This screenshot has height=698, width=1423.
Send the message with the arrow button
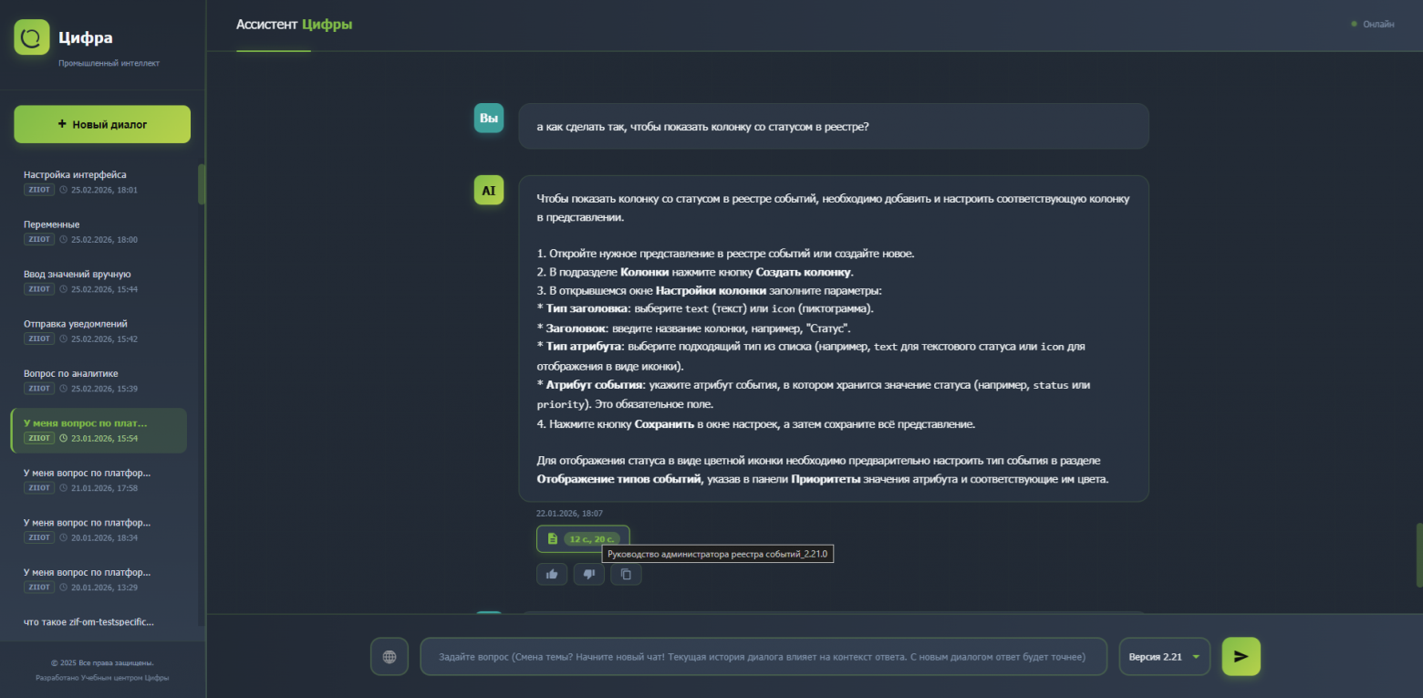(1241, 656)
